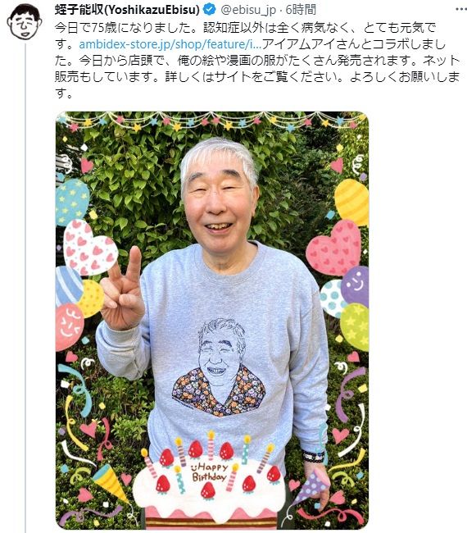The width and height of the screenshot is (467, 533).
Task: Click the white heart with pink hearts
Action: click(x=90, y=247)
